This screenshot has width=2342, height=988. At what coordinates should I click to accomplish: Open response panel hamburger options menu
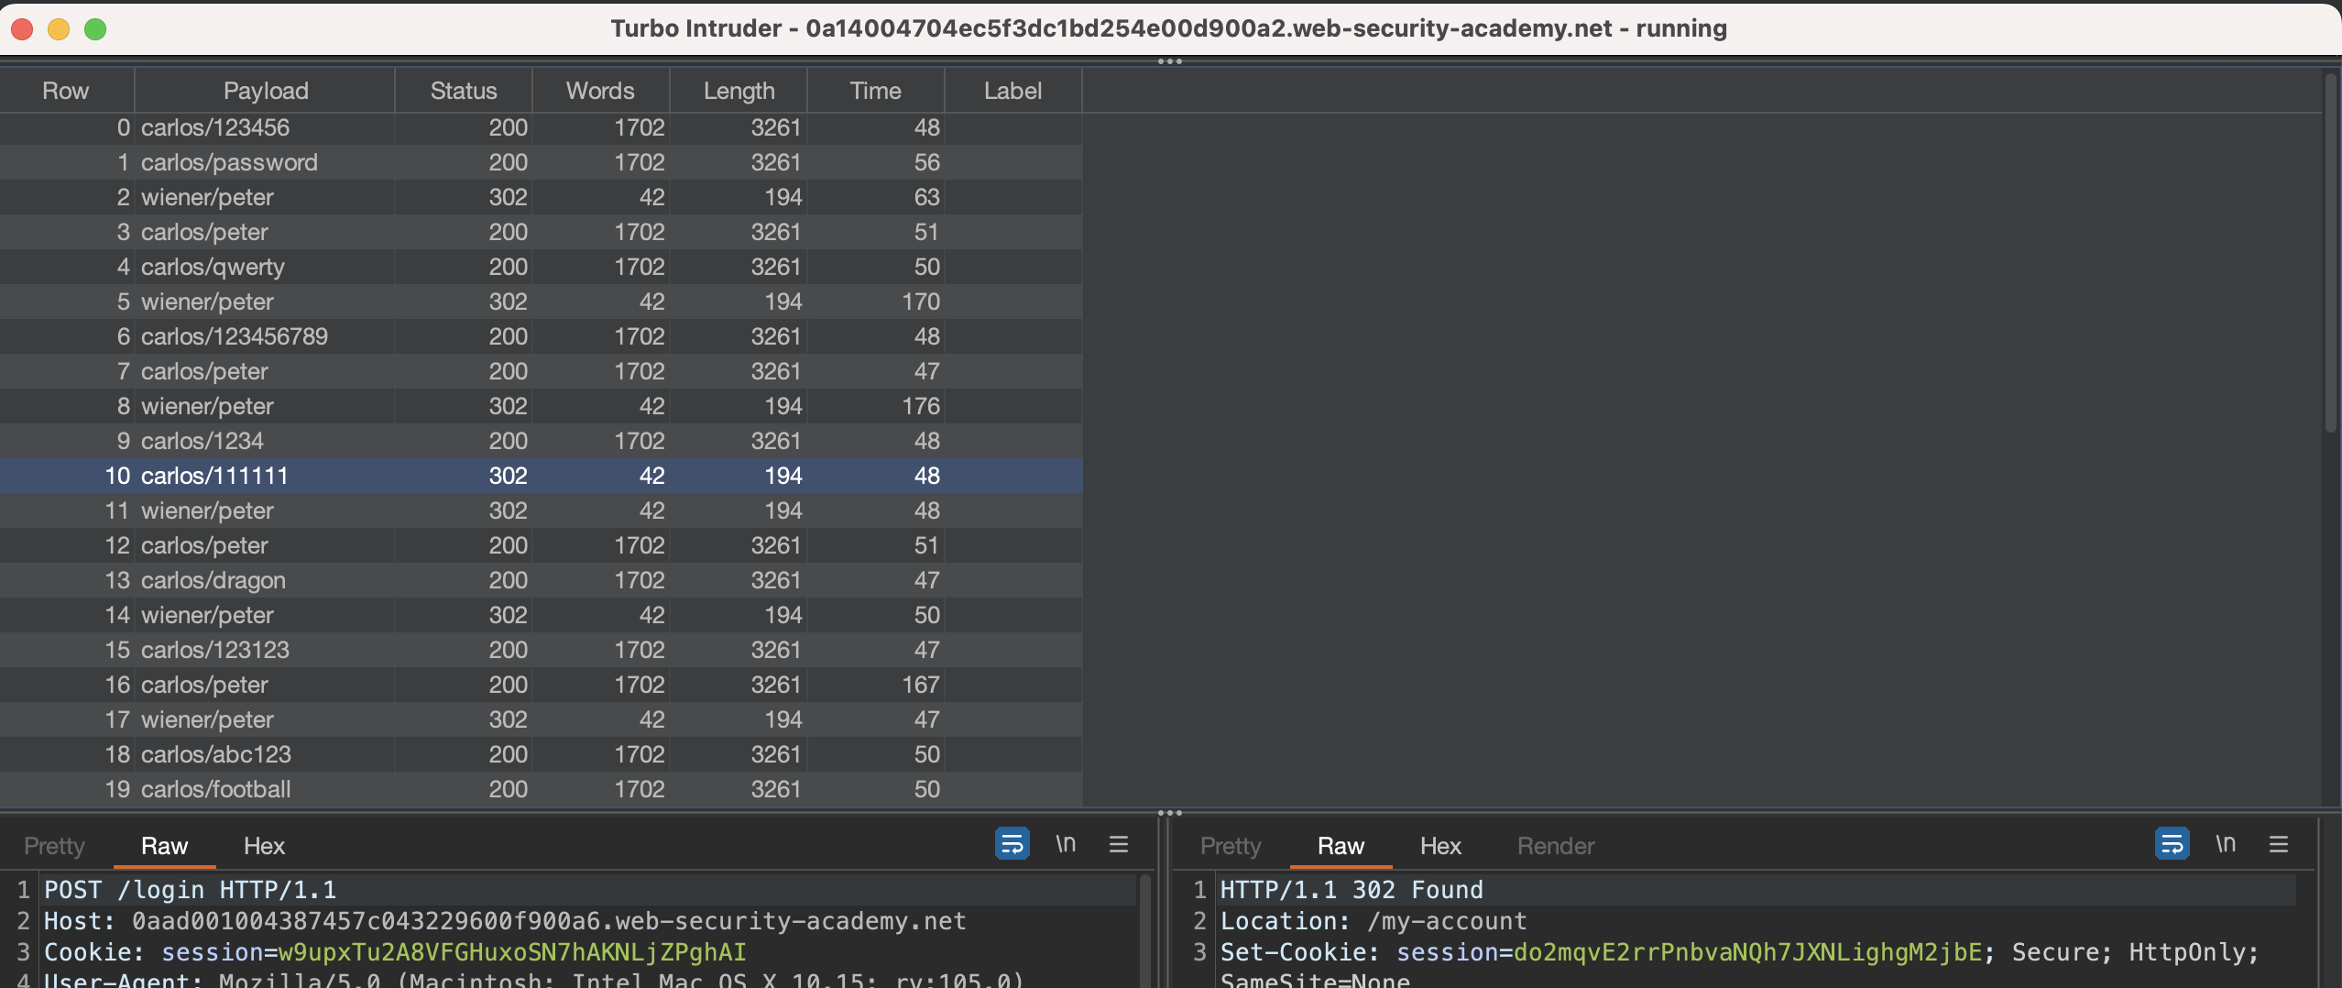click(2279, 843)
